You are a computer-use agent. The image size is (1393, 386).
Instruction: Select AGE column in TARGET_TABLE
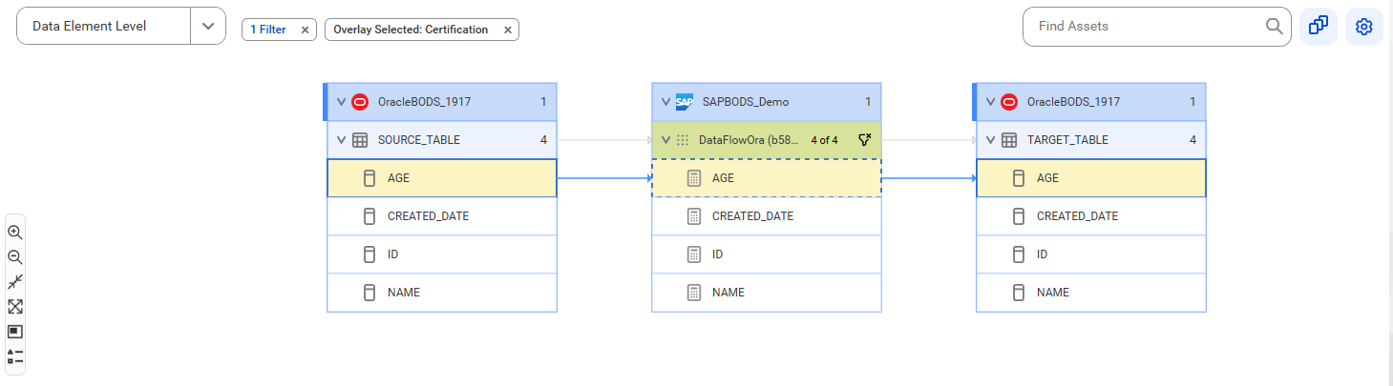click(x=1091, y=178)
